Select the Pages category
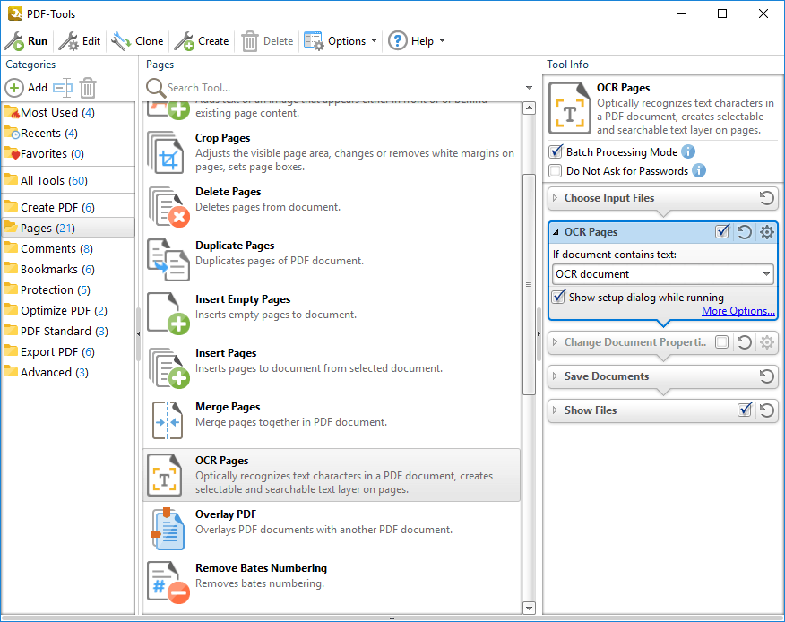Image resolution: width=785 pixels, height=622 pixels. (67, 228)
